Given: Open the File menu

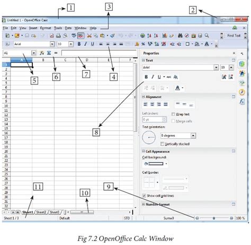Looking at the screenshot, I should pyautogui.click(x=5, y=28).
